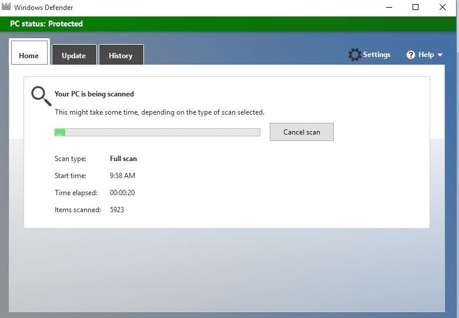Image resolution: width=459 pixels, height=318 pixels.
Task: Select the Home tab
Action: click(29, 56)
